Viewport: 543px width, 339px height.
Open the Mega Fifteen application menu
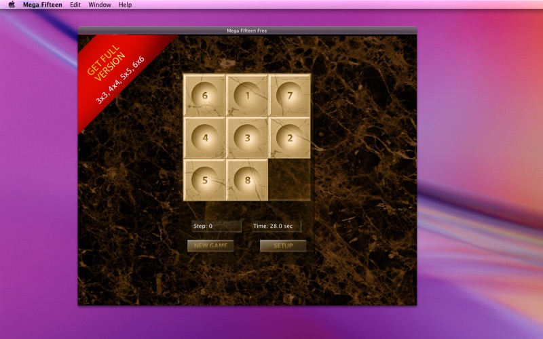pyautogui.click(x=43, y=5)
